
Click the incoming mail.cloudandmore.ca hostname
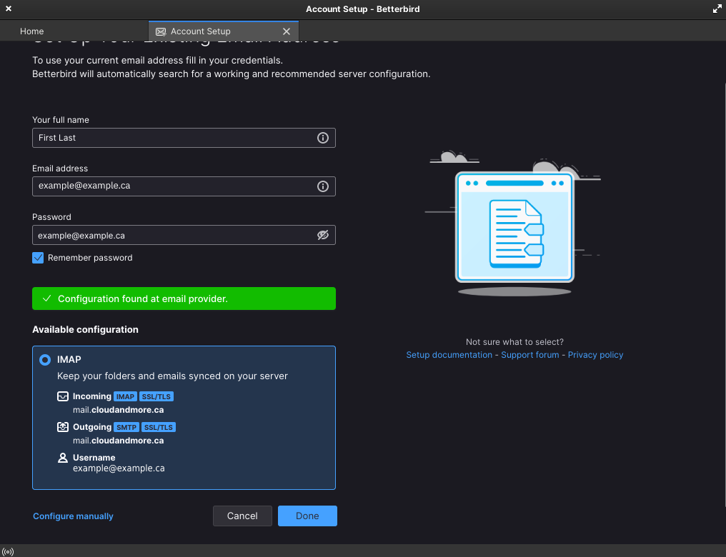[x=118, y=410]
